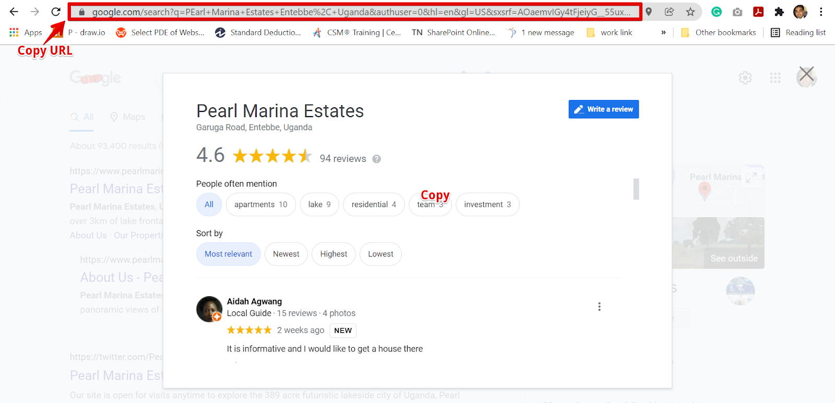Viewport: 835px width, 403px height.
Task: Open the SharePoint Online bookmark
Action: tap(454, 32)
